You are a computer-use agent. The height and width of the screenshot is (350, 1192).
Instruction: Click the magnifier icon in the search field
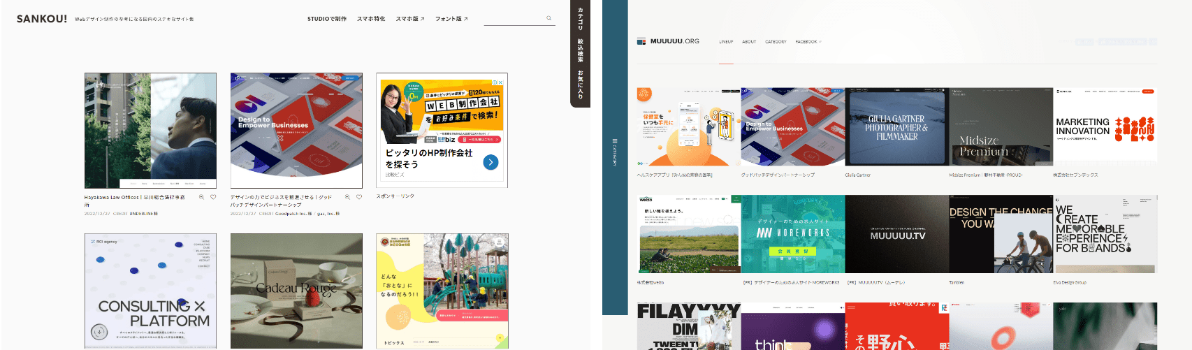(x=548, y=19)
